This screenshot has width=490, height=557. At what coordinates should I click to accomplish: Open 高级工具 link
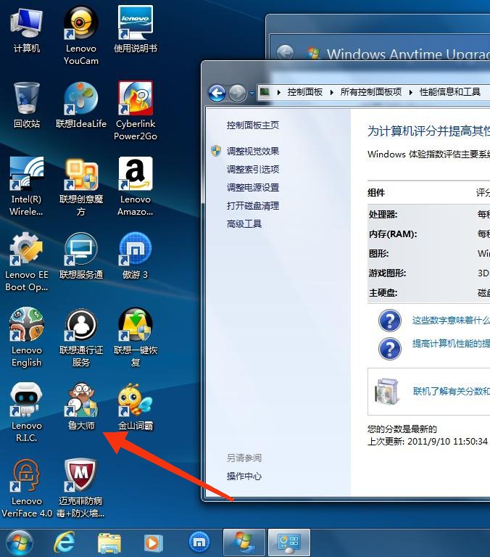point(244,224)
